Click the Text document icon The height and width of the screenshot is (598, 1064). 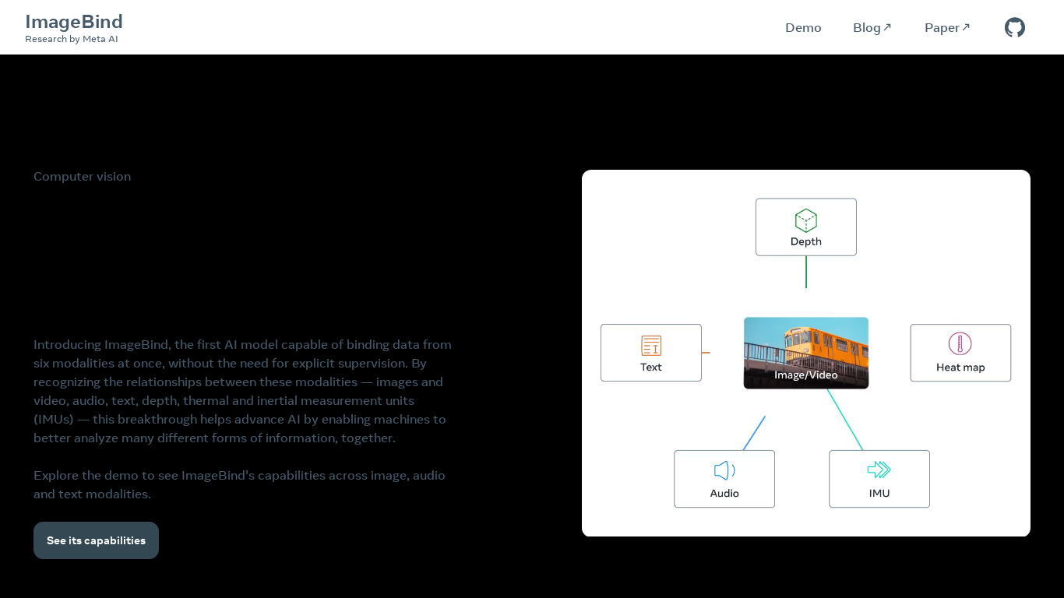click(651, 346)
